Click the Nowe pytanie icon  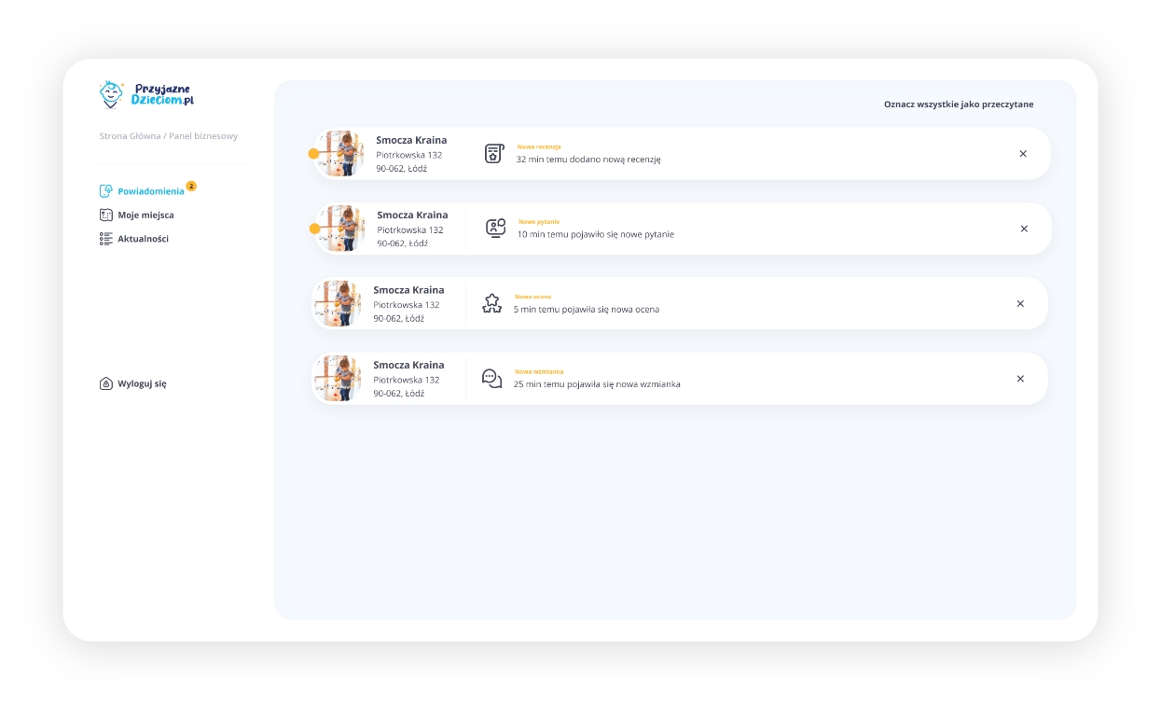tap(495, 229)
